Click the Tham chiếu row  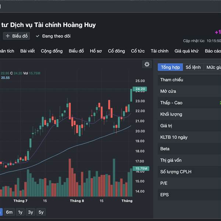tap(189, 80)
